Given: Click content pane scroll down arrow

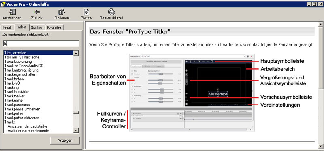Looking at the screenshot, I should click(321, 146).
